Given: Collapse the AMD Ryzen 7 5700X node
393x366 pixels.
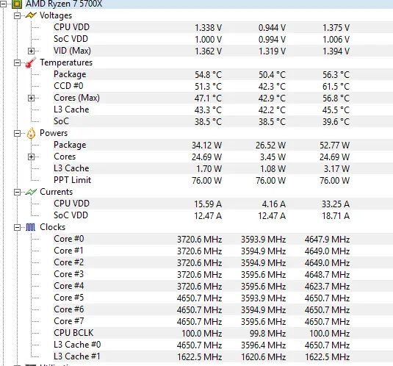Looking at the screenshot, I should pyautogui.click(x=3, y=4).
